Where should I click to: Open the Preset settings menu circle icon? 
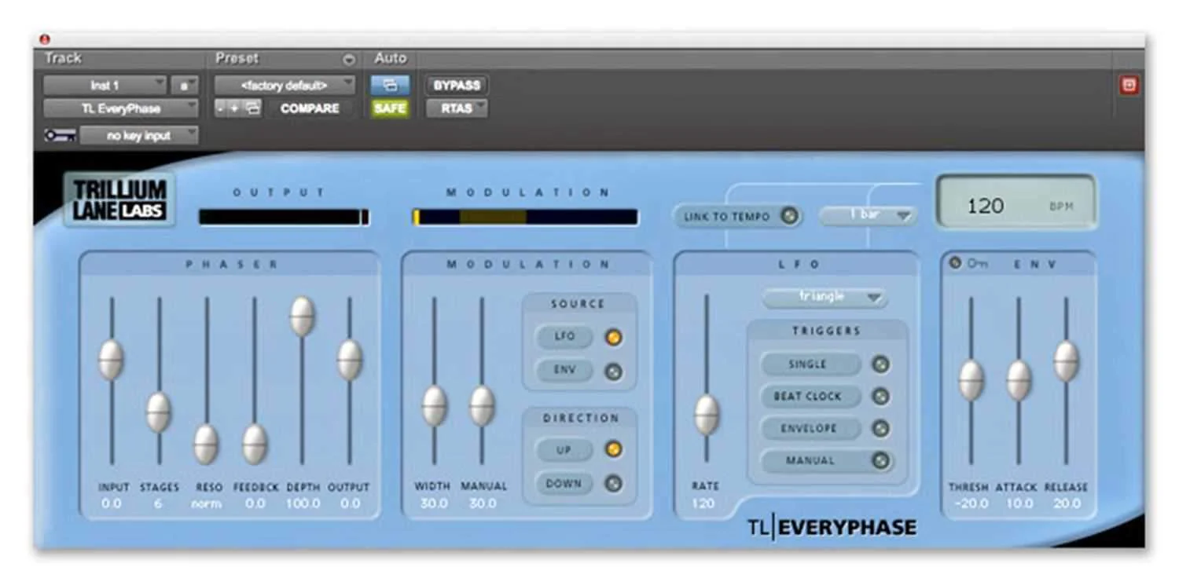pyautogui.click(x=349, y=60)
